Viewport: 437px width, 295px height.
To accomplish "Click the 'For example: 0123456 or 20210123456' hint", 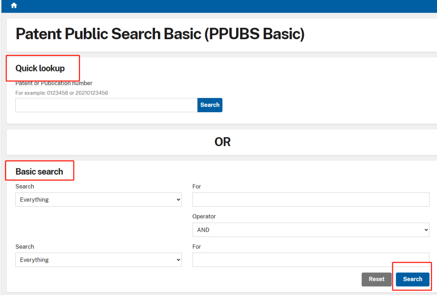I will [x=62, y=93].
